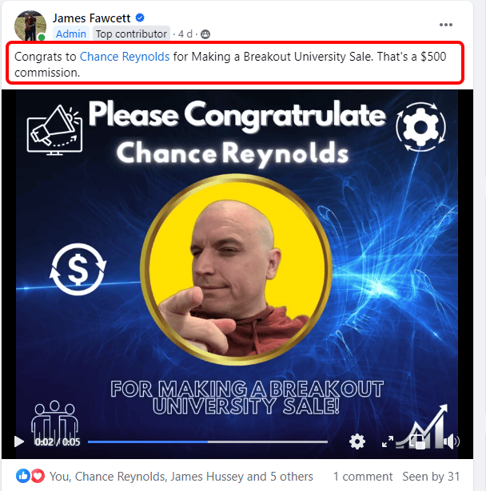Viewport: 486px width, 491px height.
Task: Toggle the video volume speaker icon
Action: click(x=451, y=442)
